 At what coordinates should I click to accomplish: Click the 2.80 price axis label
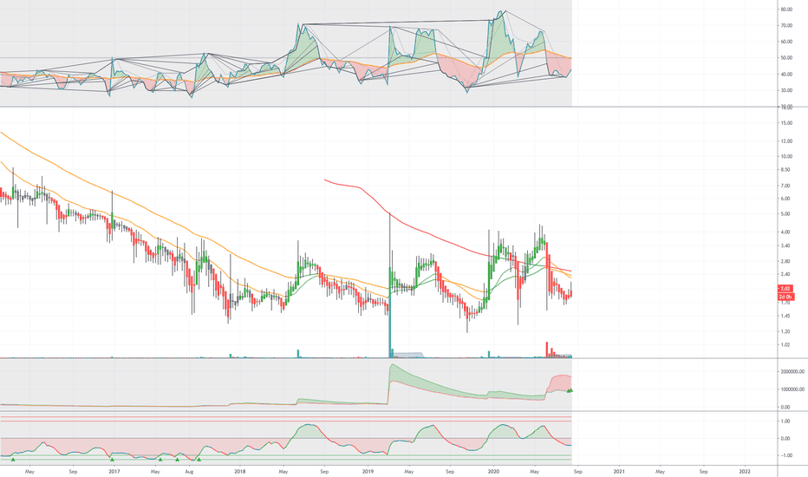click(x=785, y=261)
